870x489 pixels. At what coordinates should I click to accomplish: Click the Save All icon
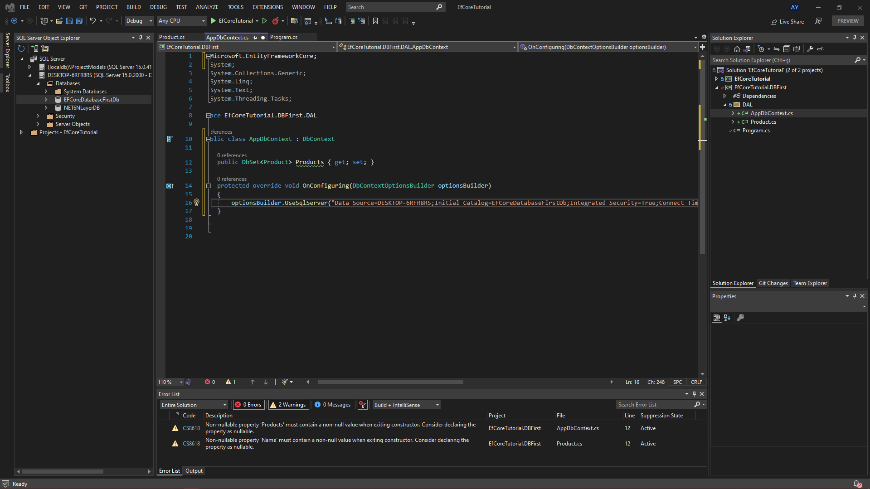click(x=79, y=21)
